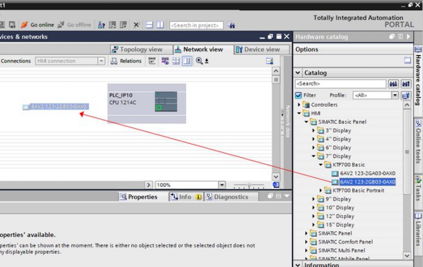This screenshot has width=423, height=267.
Task: Open the HMI connection type dropdown
Action: [101, 61]
